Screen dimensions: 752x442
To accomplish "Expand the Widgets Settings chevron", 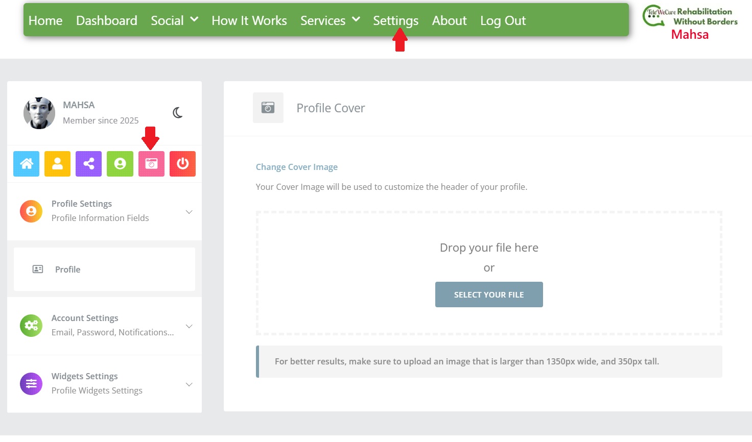I will pyautogui.click(x=189, y=384).
